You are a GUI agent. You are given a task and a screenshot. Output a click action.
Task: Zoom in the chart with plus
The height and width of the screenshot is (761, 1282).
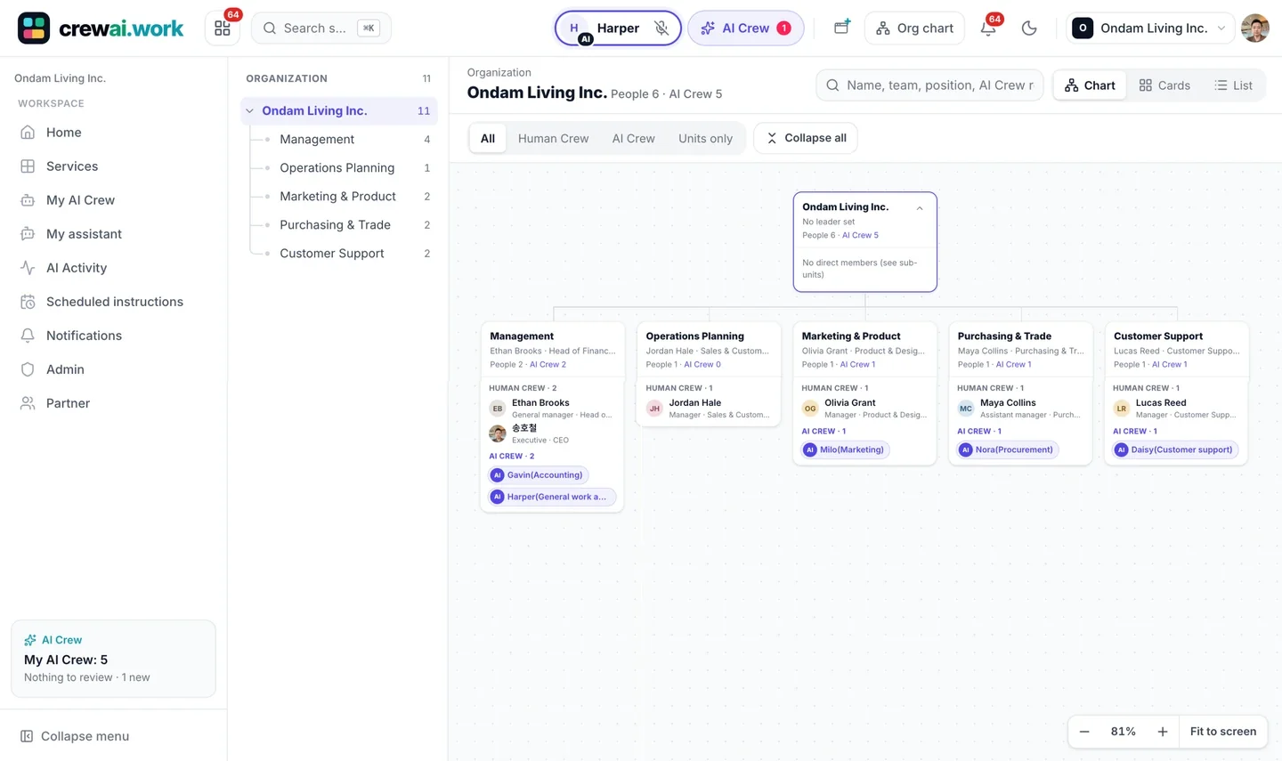point(1163,732)
